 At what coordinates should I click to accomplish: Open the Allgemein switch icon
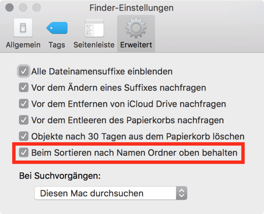(x=23, y=28)
